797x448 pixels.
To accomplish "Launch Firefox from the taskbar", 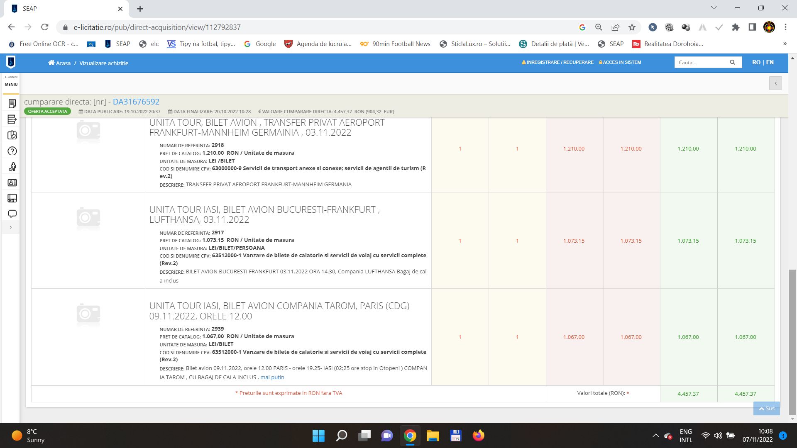I will tap(478, 436).
